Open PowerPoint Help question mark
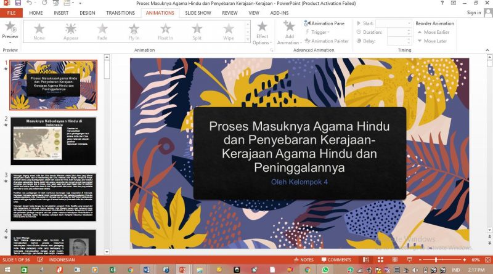The height and width of the screenshot is (274, 493). [x=442, y=3]
